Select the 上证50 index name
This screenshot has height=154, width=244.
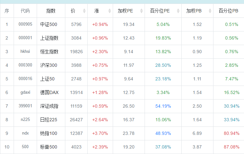[x=47, y=79]
